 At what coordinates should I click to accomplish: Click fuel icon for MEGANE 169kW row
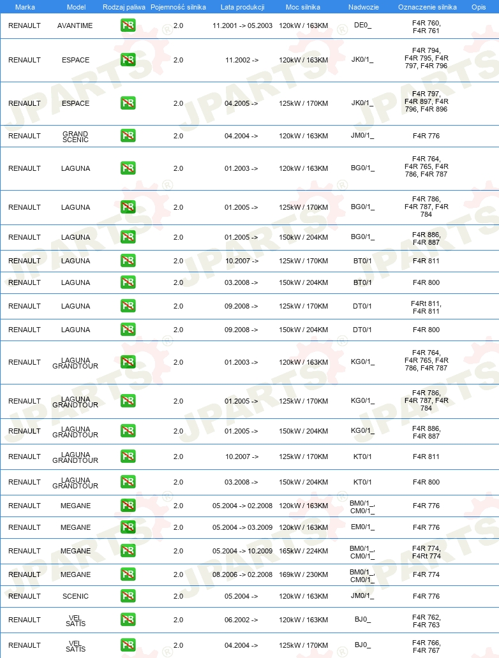click(x=128, y=574)
